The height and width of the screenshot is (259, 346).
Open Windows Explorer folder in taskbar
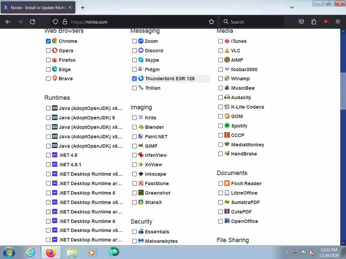(72, 252)
